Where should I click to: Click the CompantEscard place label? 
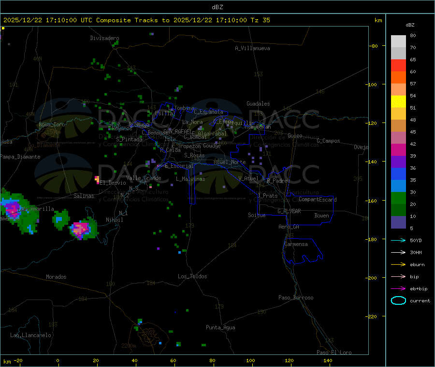coord(318,200)
